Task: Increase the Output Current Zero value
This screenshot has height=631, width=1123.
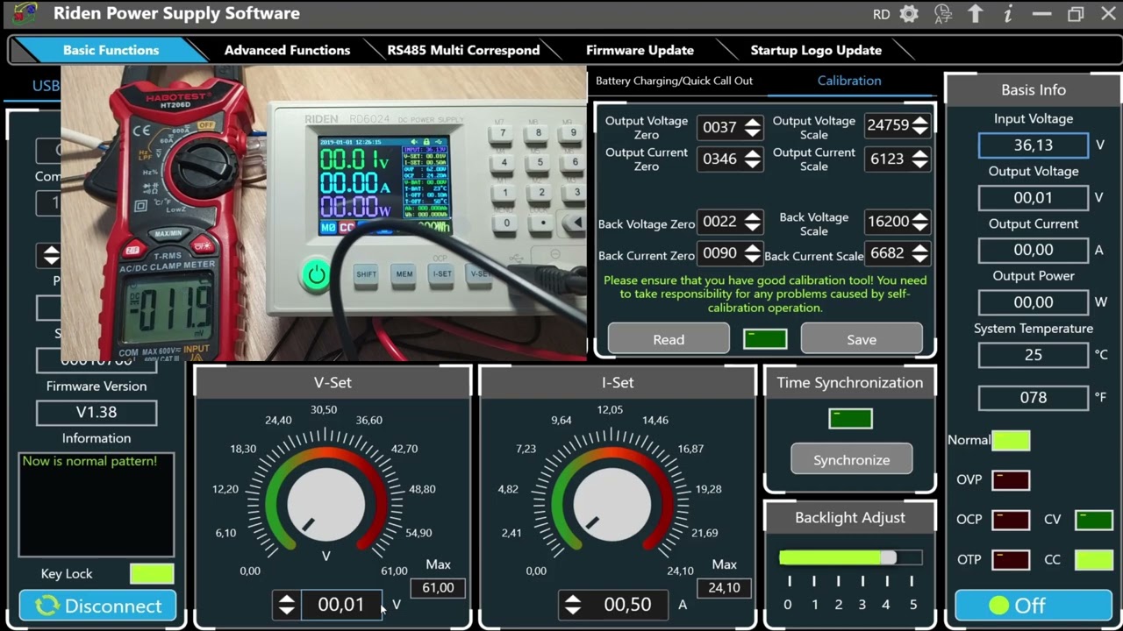Action: [752, 154]
